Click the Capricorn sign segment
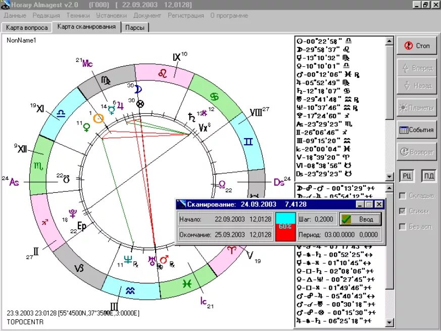The image size is (441, 331). [x=79, y=268]
